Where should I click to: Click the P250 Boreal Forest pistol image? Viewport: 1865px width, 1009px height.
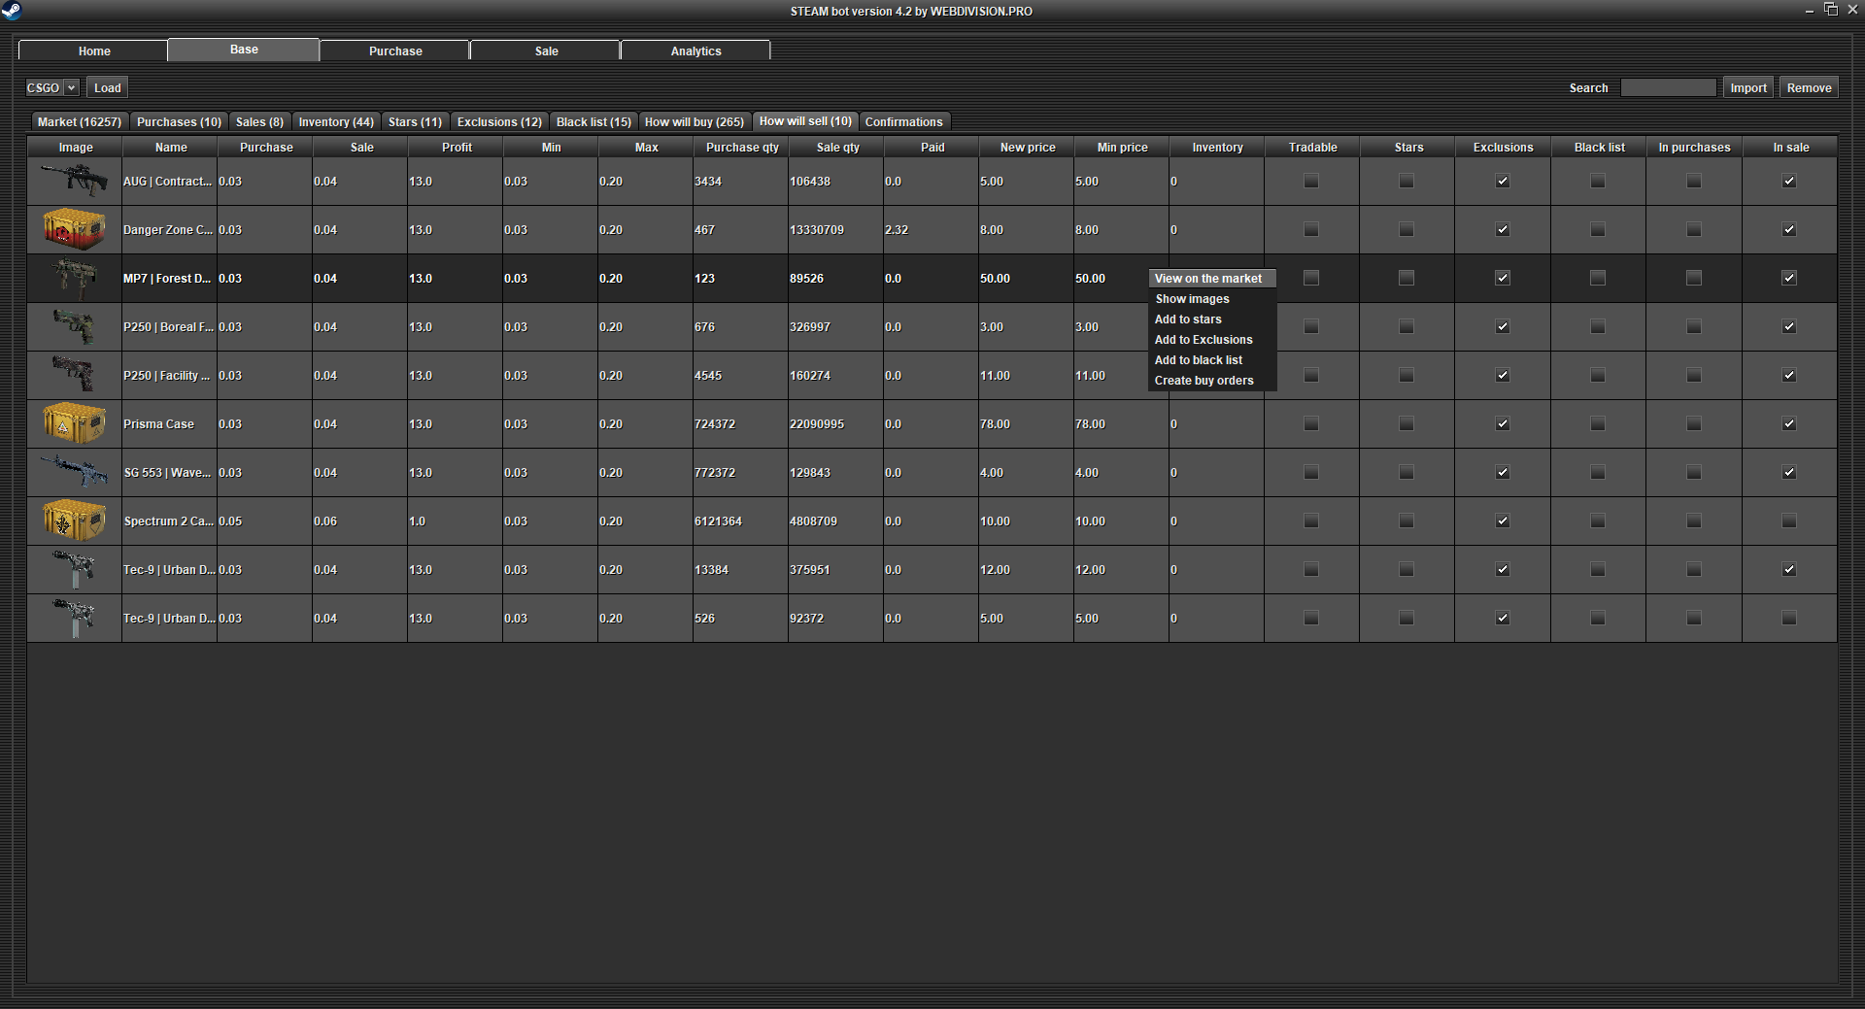point(74,326)
